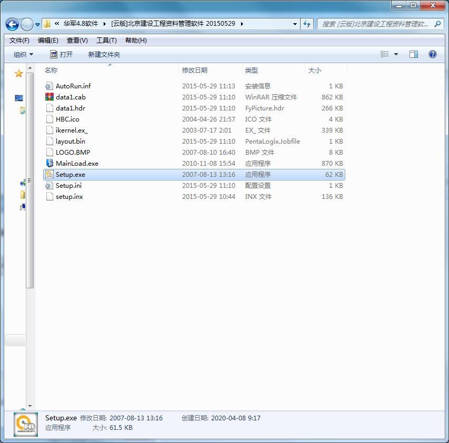
Task: Open the view options dropdown arrow
Action: 396,54
